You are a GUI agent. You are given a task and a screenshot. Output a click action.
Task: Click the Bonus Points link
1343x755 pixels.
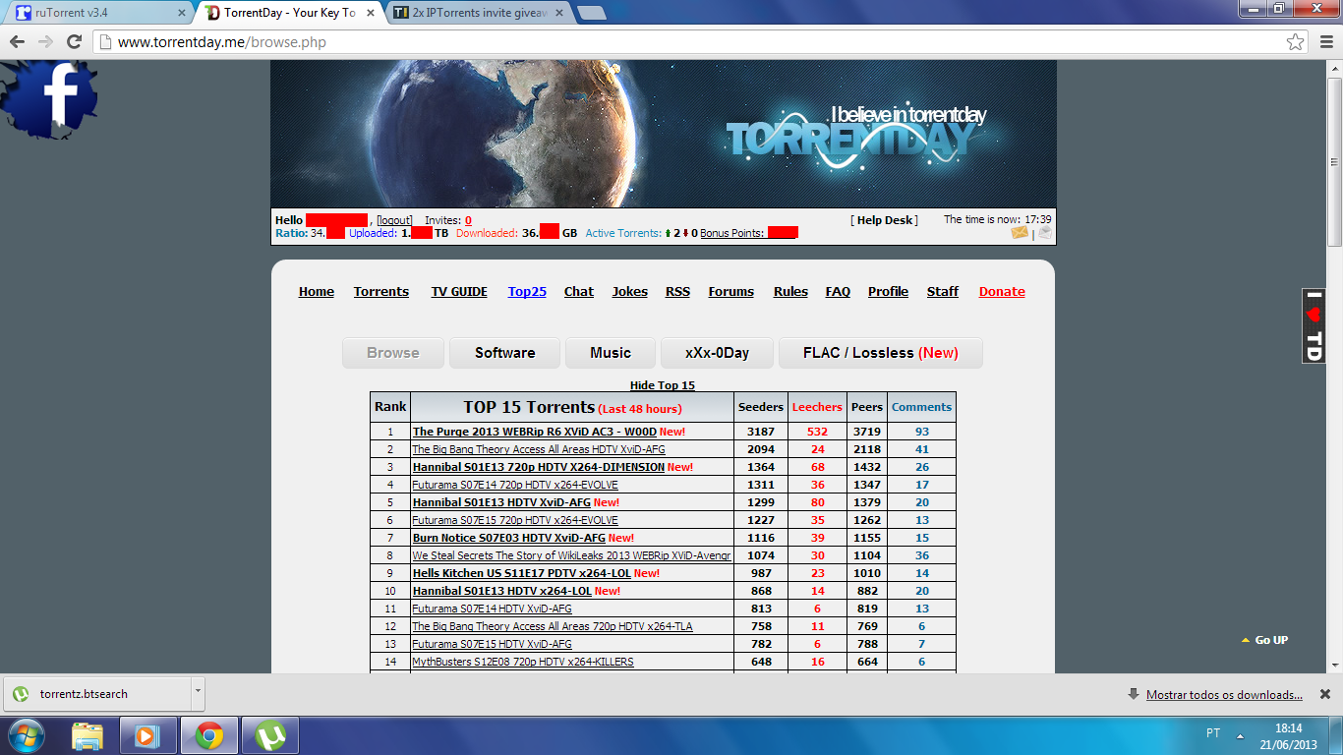[x=732, y=233]
